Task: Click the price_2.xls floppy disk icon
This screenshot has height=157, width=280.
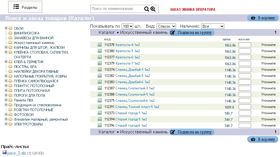Action: (x=5, y=153)
